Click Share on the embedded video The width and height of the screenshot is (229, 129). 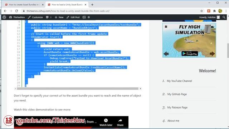120,123
